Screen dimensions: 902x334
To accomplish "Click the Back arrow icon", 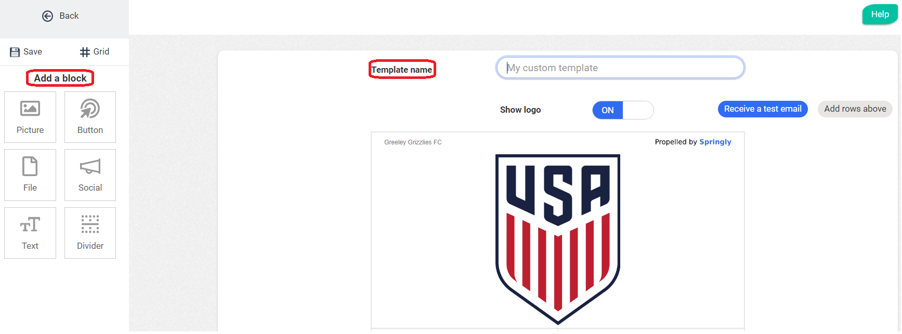I will click(47, 16).
